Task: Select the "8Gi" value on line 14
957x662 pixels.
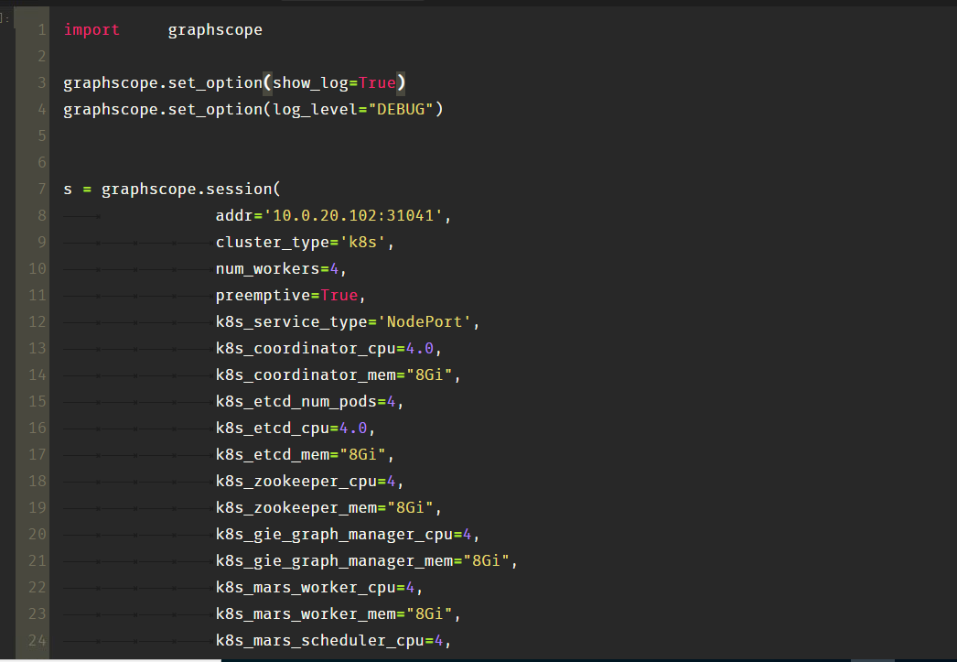Action: pos(430,374)
